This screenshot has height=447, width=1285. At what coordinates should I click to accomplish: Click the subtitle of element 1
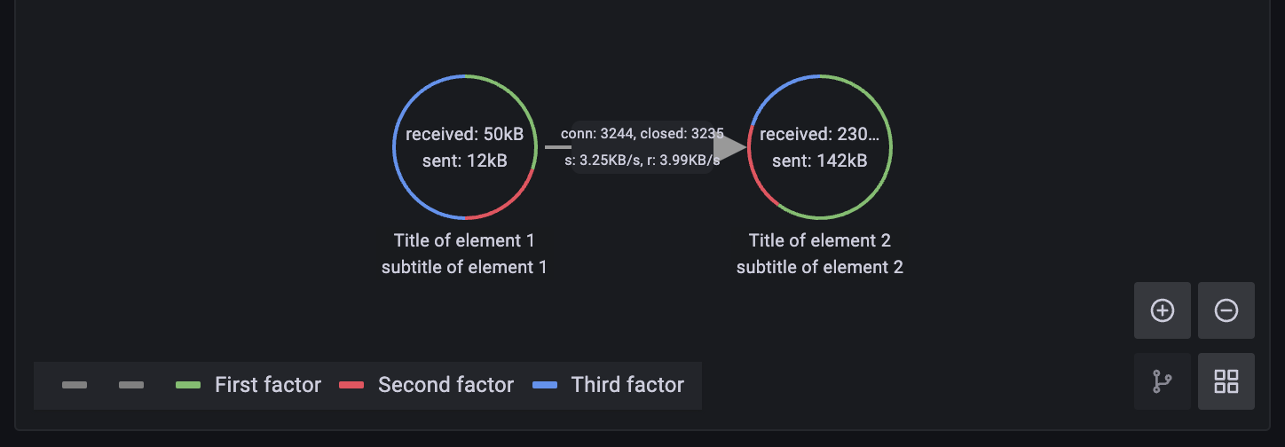click(464, 267)
